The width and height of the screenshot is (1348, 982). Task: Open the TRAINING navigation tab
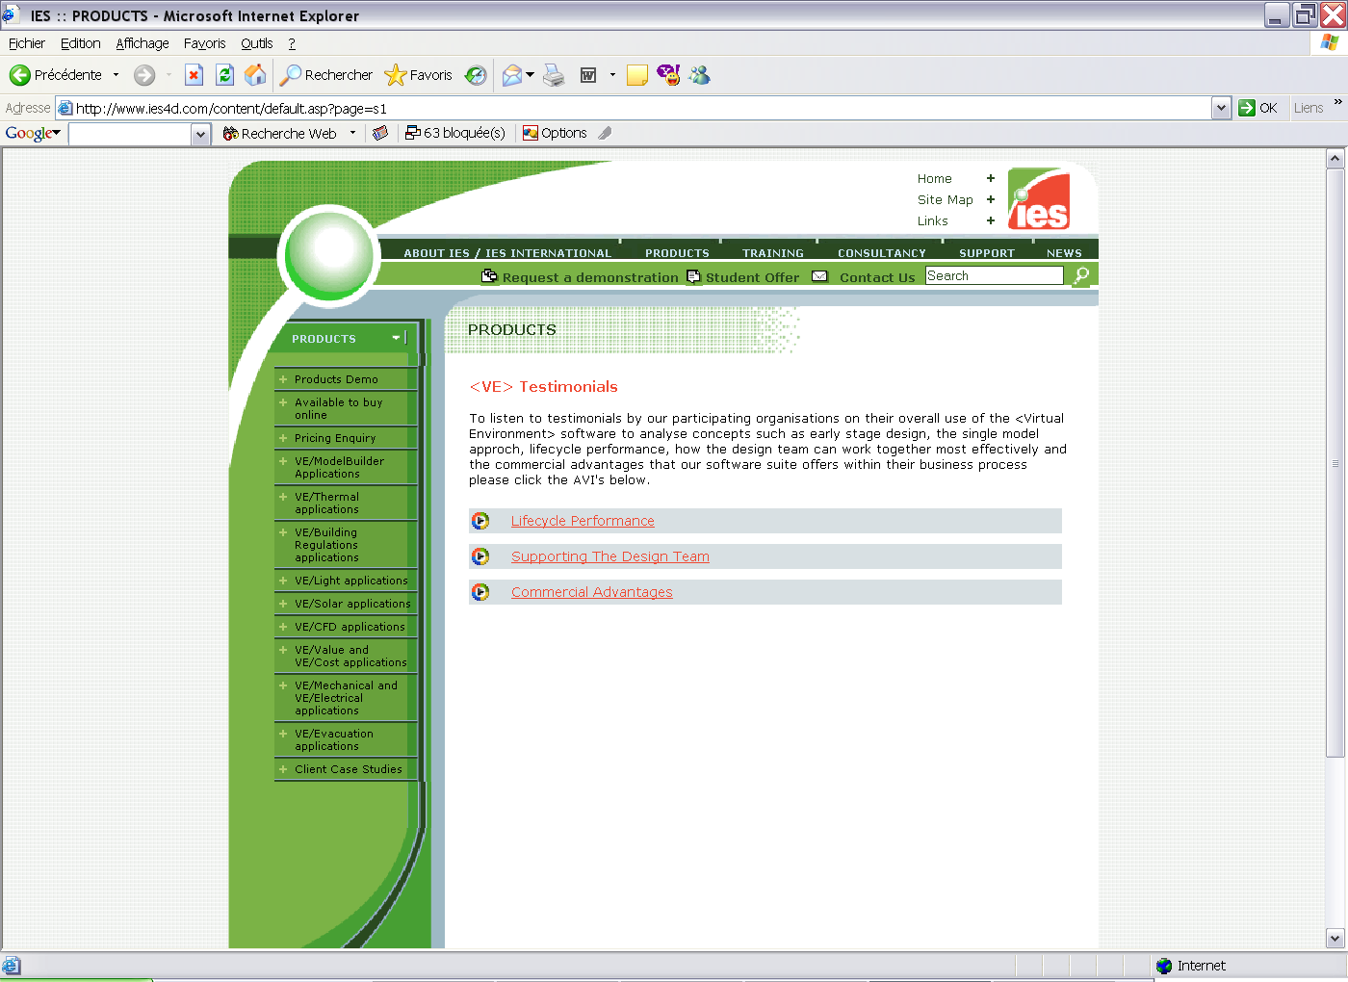click(x=772, y=253)
